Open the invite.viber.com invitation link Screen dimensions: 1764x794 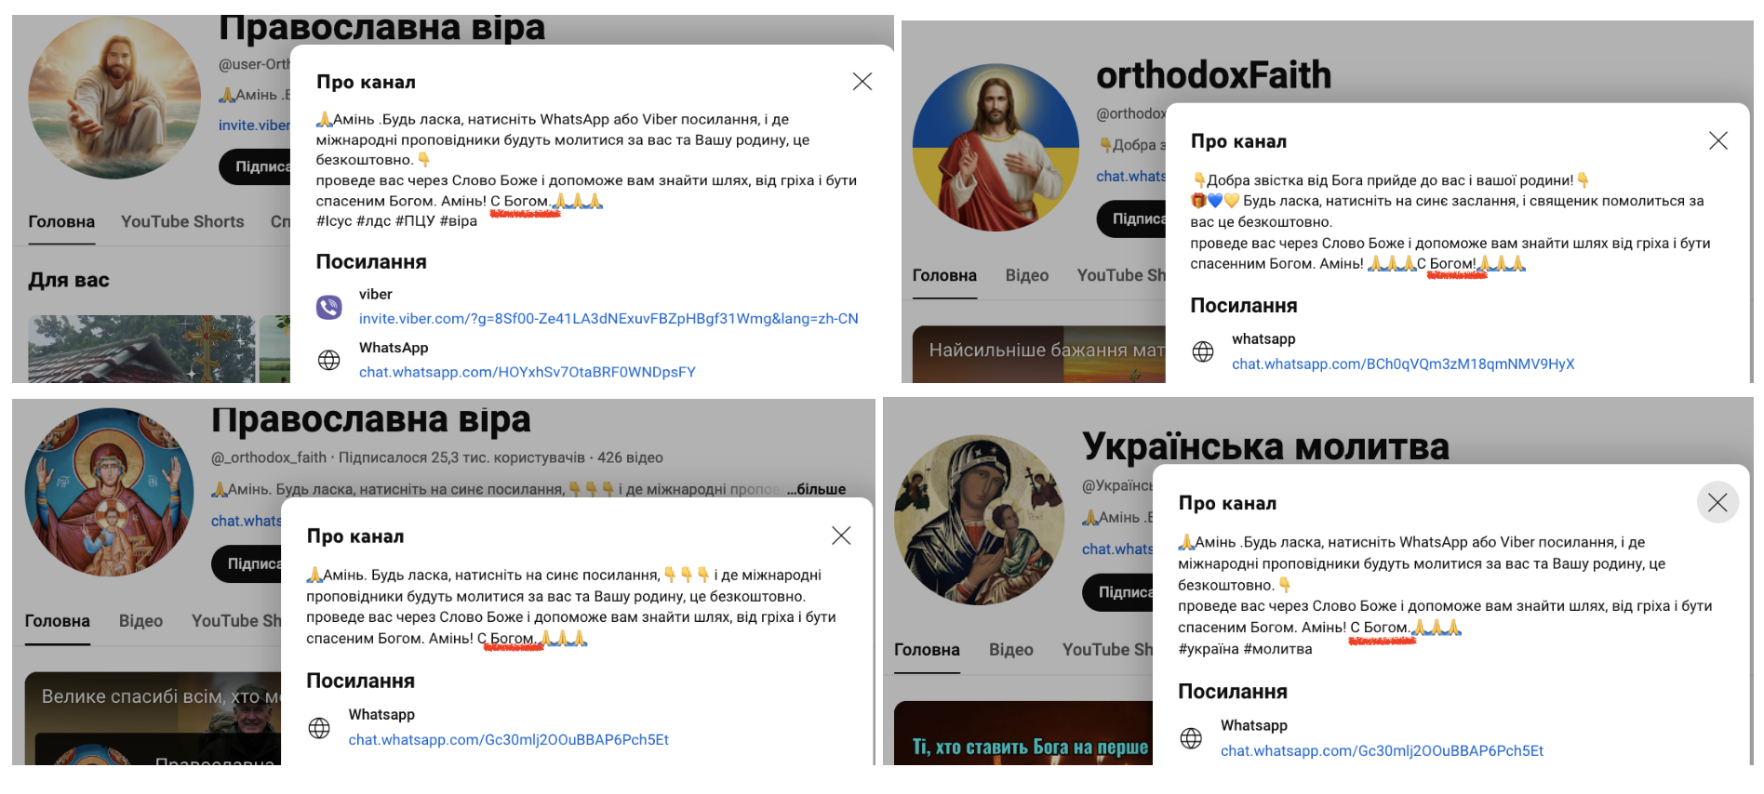pos(608,319)
